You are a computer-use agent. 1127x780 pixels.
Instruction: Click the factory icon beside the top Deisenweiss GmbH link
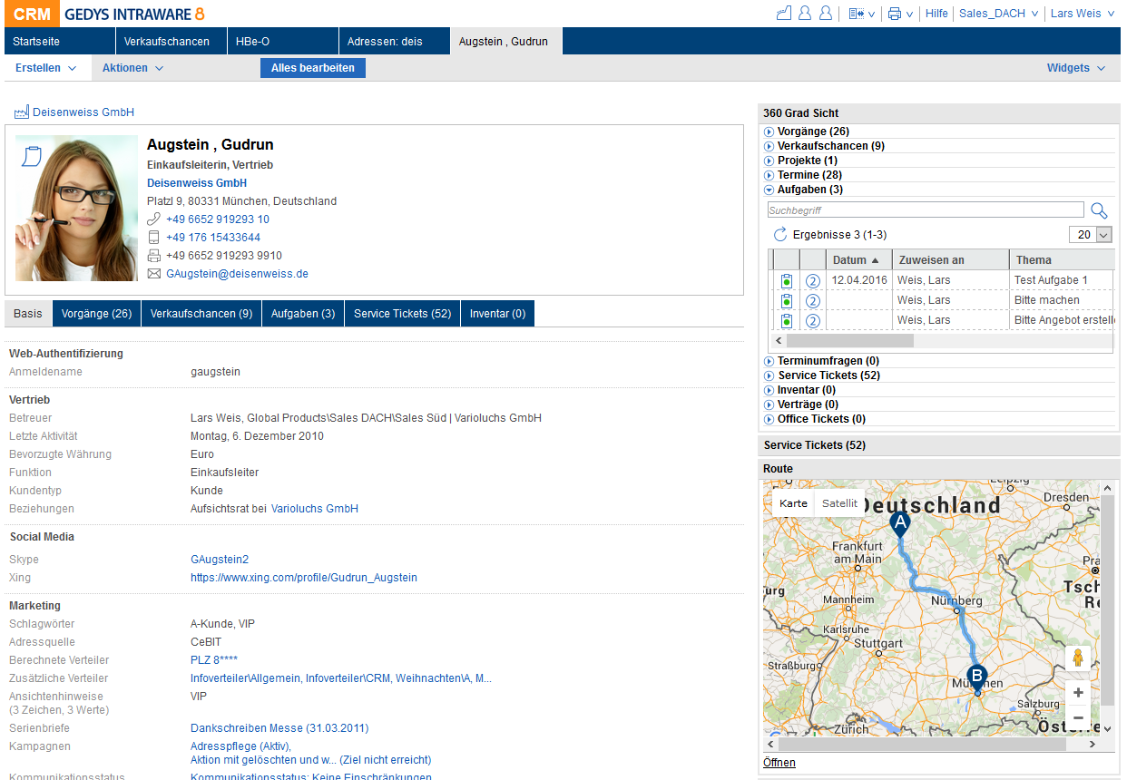(22, 112)
